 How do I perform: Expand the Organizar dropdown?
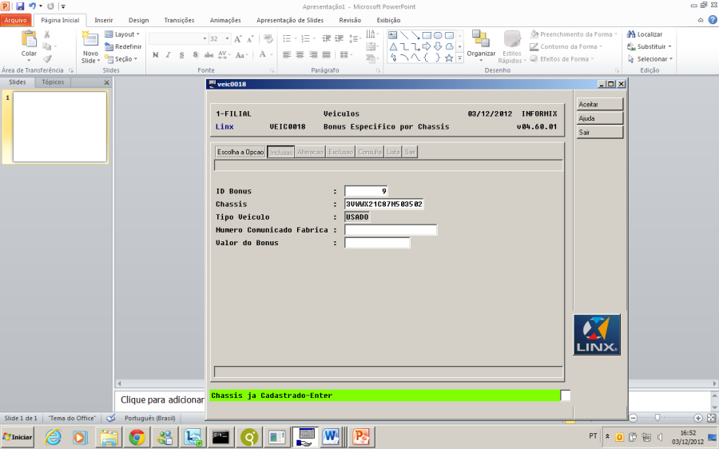tap(481, 60)
